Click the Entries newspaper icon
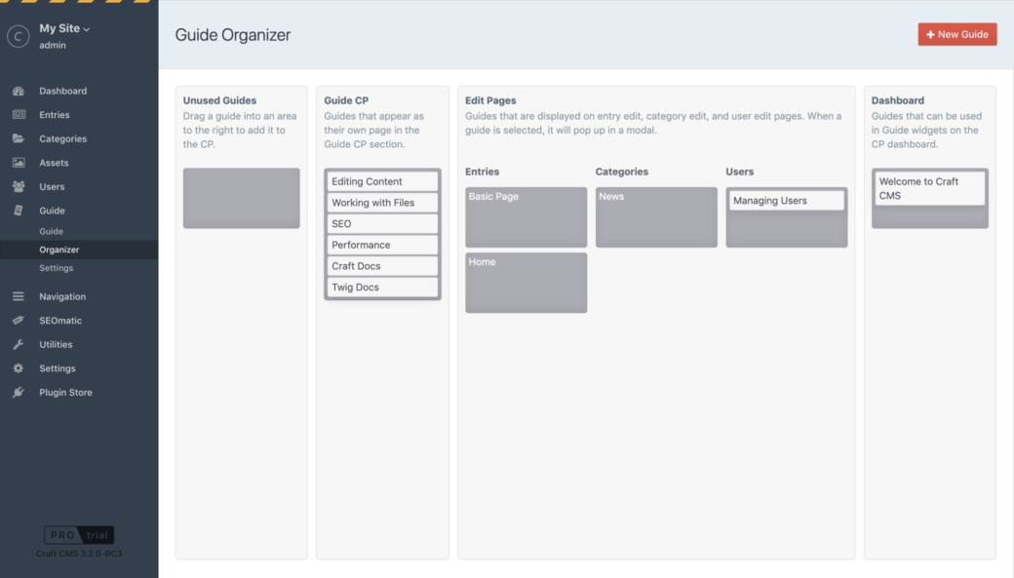 (19, 115)
